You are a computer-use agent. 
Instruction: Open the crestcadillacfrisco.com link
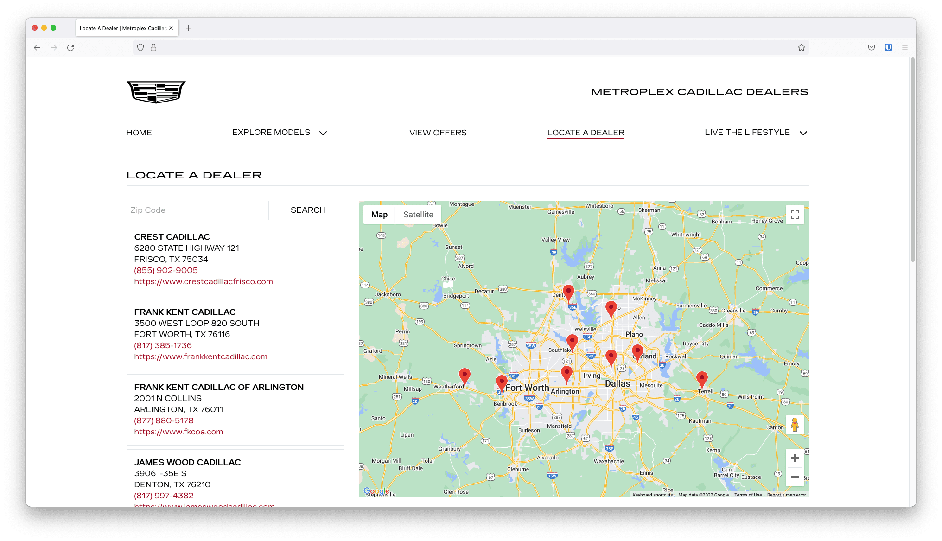[204, 281]
